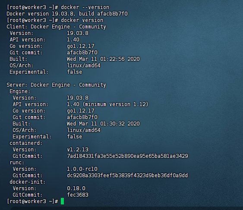Screen dimensions: 243x210
Task: Click runc version '1.0.0-rc10'
Action: [82, 169]
